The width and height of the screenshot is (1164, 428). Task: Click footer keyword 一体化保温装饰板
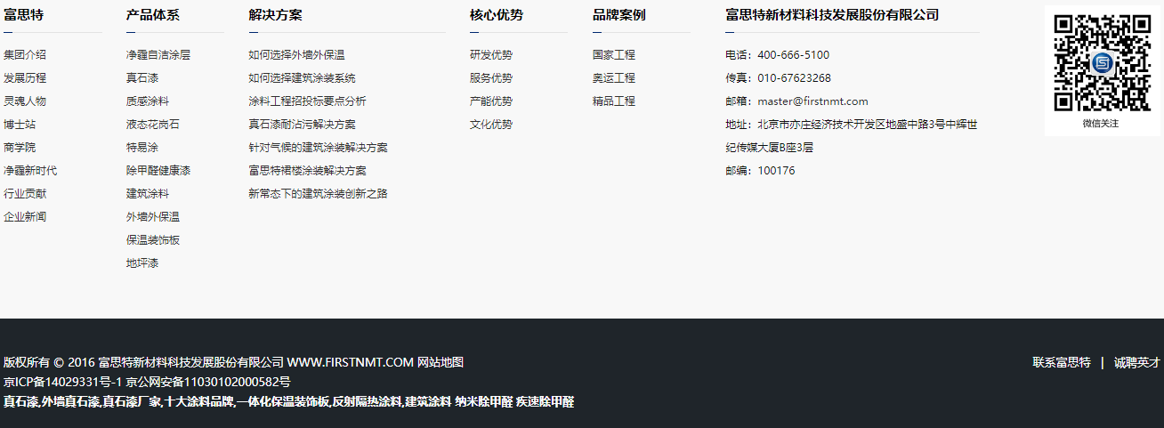284,401
